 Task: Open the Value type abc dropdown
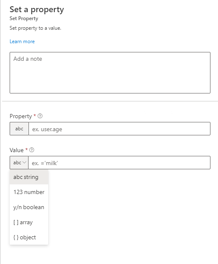(x=19, y=163)
